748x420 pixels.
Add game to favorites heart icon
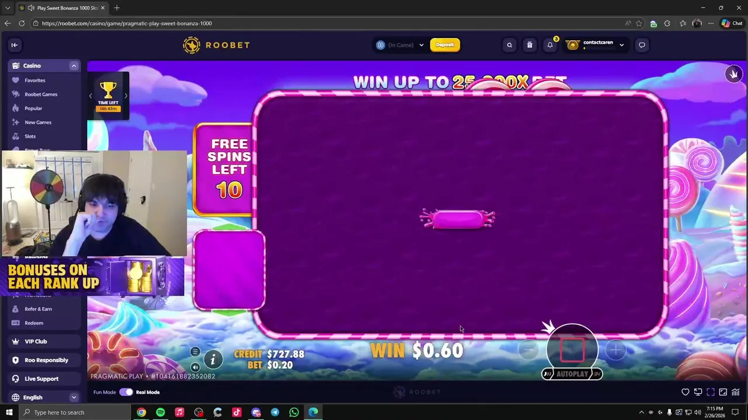click(x=685, y=392)
